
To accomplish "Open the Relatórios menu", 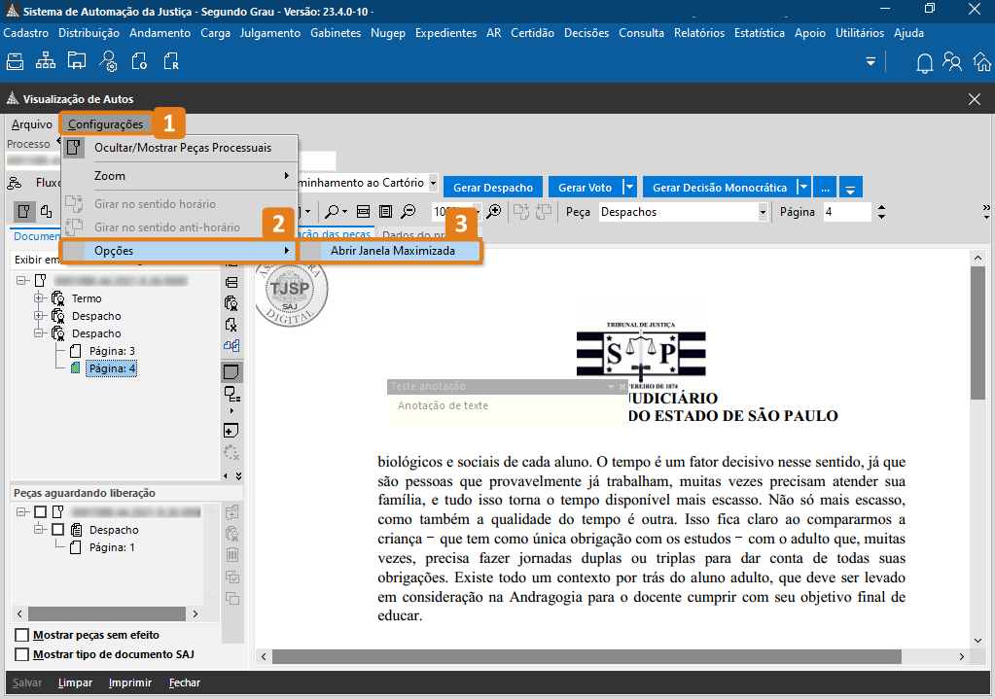I will pyautogui.click(x=699, y=33).
